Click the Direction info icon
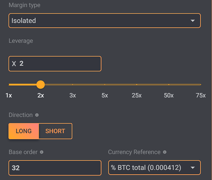Image resolution: width=212 pixels, height=180 pixels. [37, 115]
